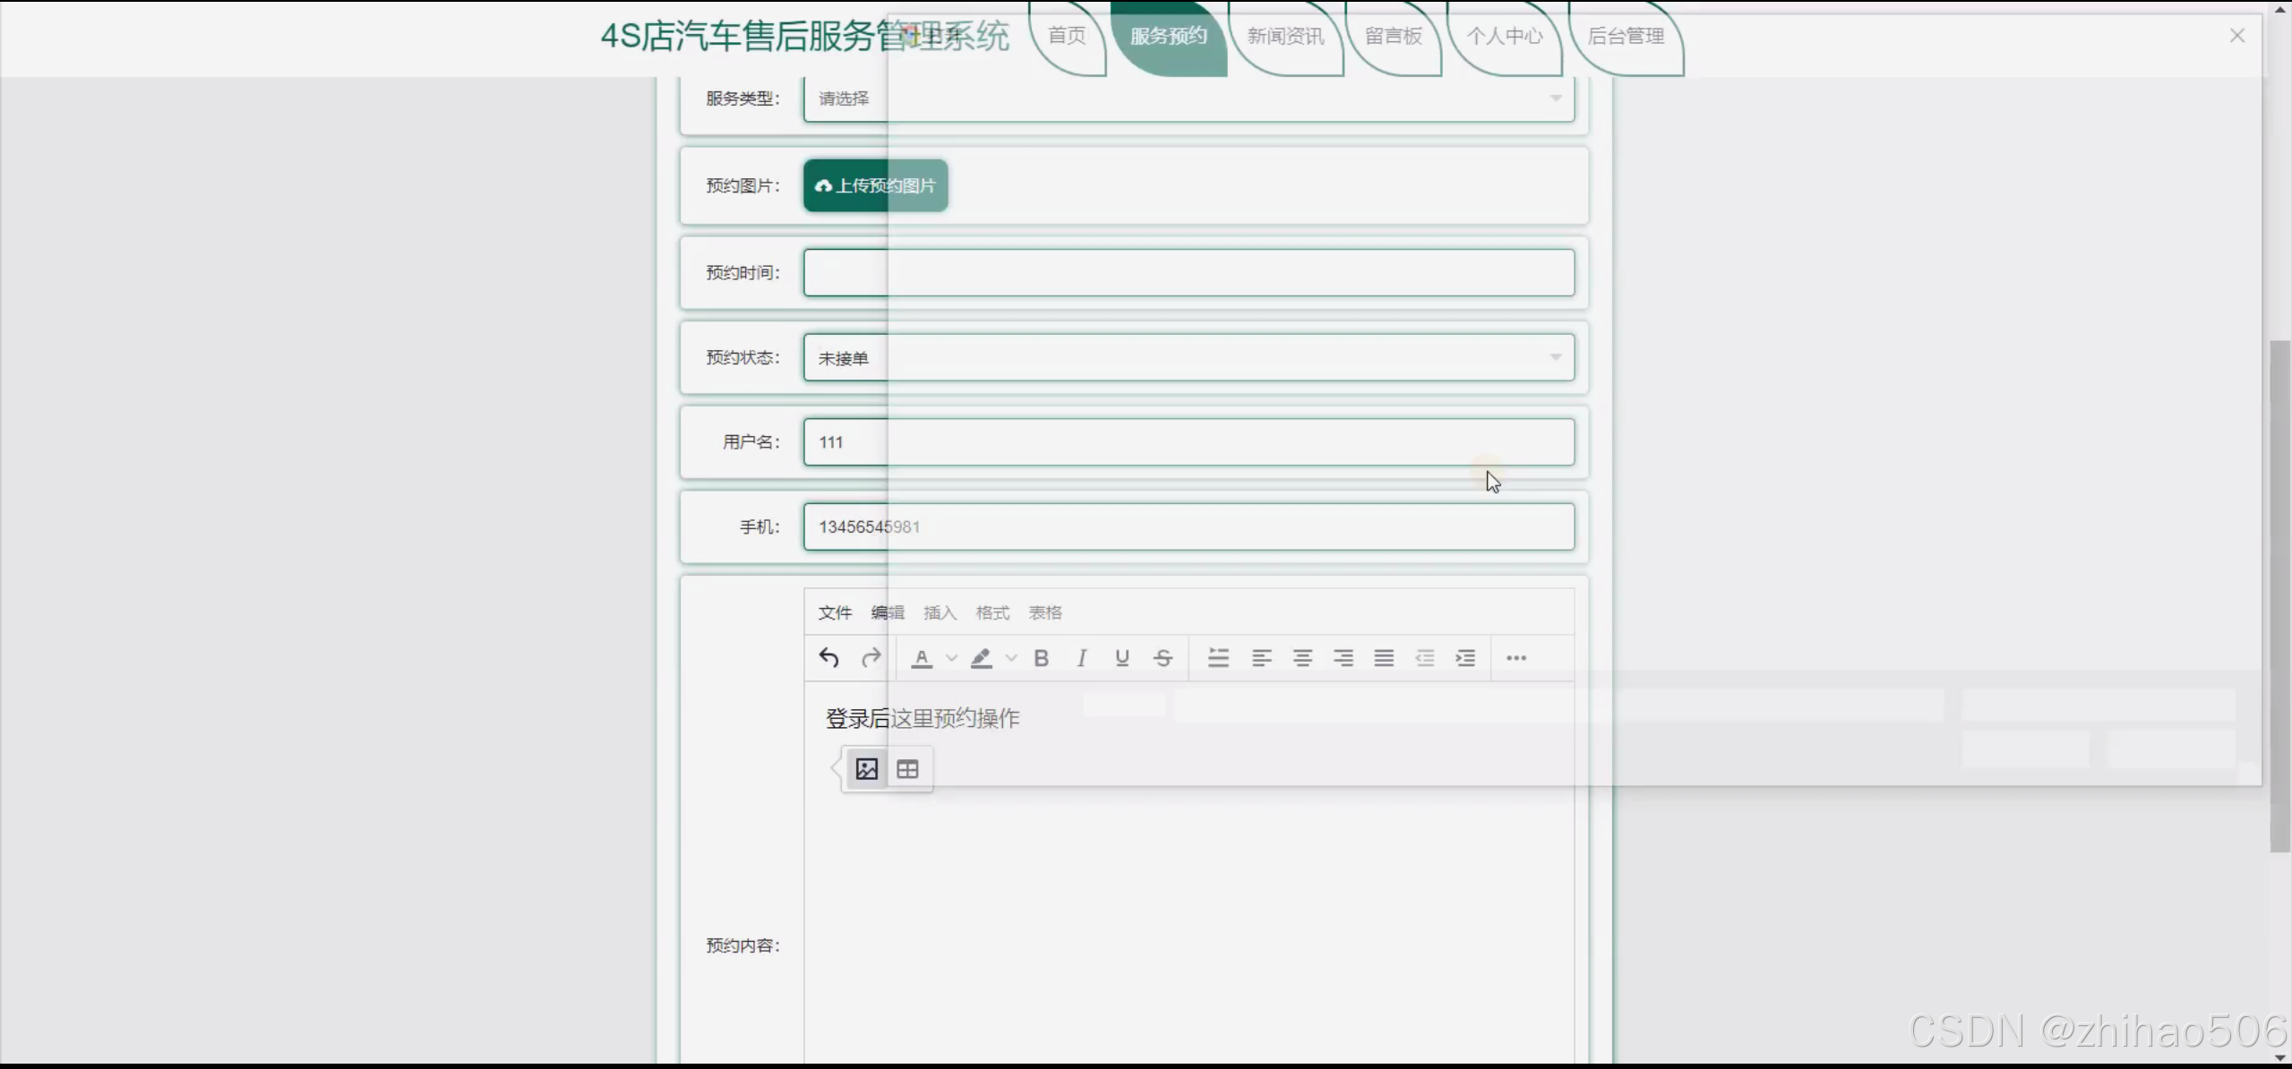Insert a table using the table icon
Image resolution: width=2292 pixels, height=1069 pixels.
[x=907, y=767]
